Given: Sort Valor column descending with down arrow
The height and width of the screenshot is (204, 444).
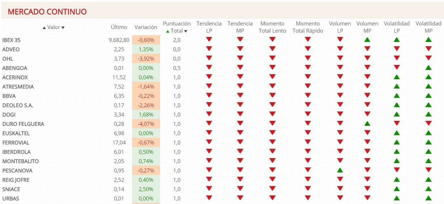Looking at the screenshot, I should [63, 28].
